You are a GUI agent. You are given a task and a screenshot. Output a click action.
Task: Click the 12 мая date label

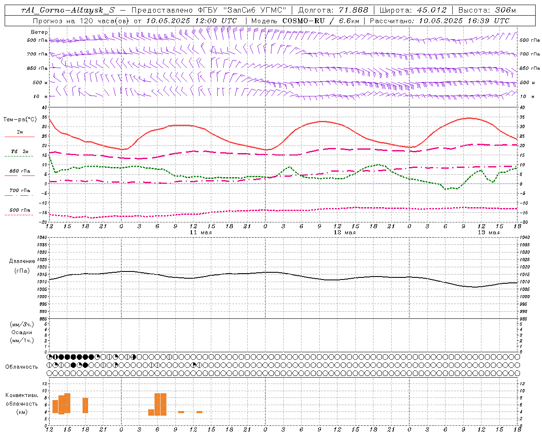pyautogui.click(x=345, y=233)
